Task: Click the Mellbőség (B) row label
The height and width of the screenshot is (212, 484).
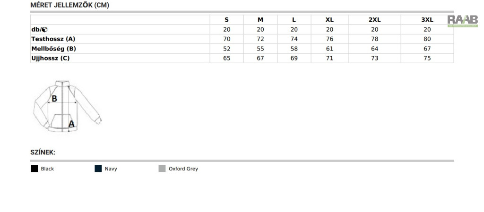Action: click(x=54, y=49)
